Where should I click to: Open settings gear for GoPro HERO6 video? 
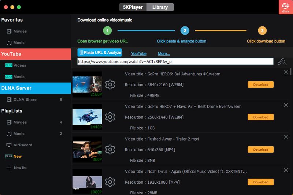pos(110,85)
